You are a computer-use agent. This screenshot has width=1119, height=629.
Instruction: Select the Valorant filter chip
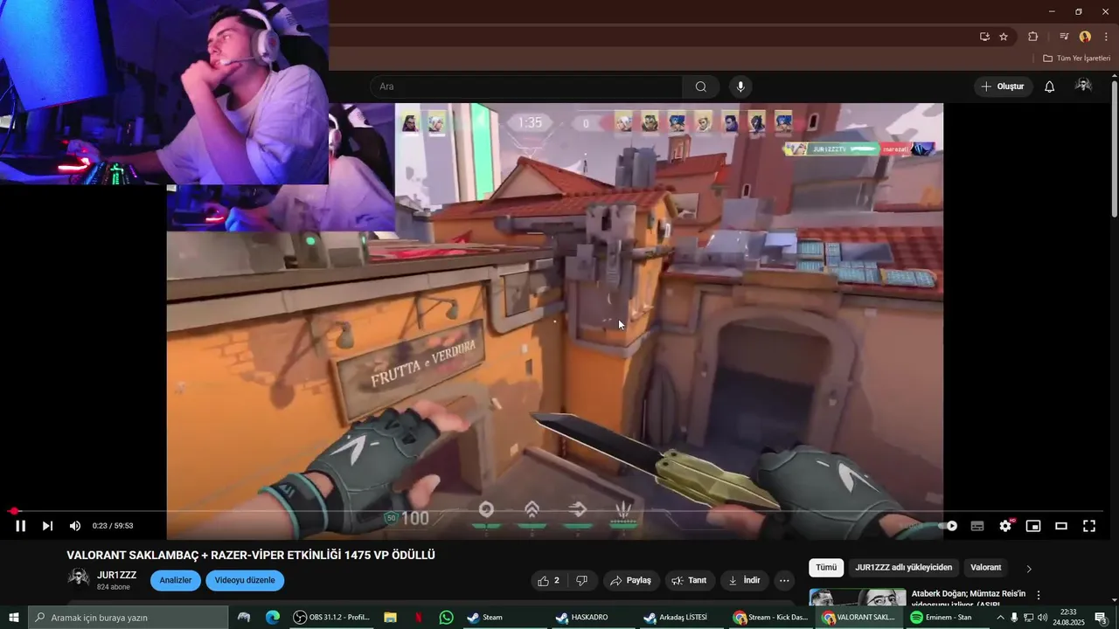tap(985, 568)
